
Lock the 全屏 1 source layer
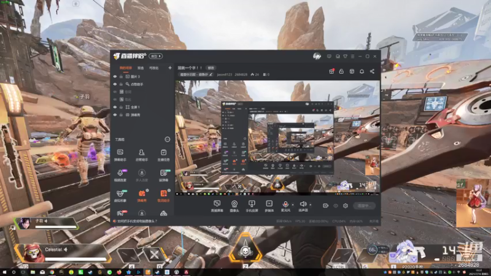point(121,107)
